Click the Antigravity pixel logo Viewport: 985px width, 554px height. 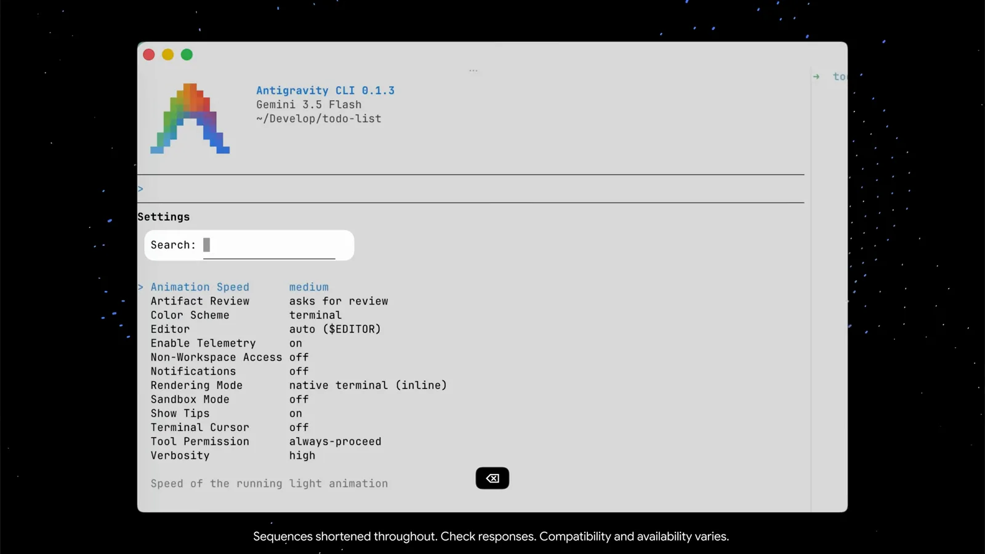190,119
